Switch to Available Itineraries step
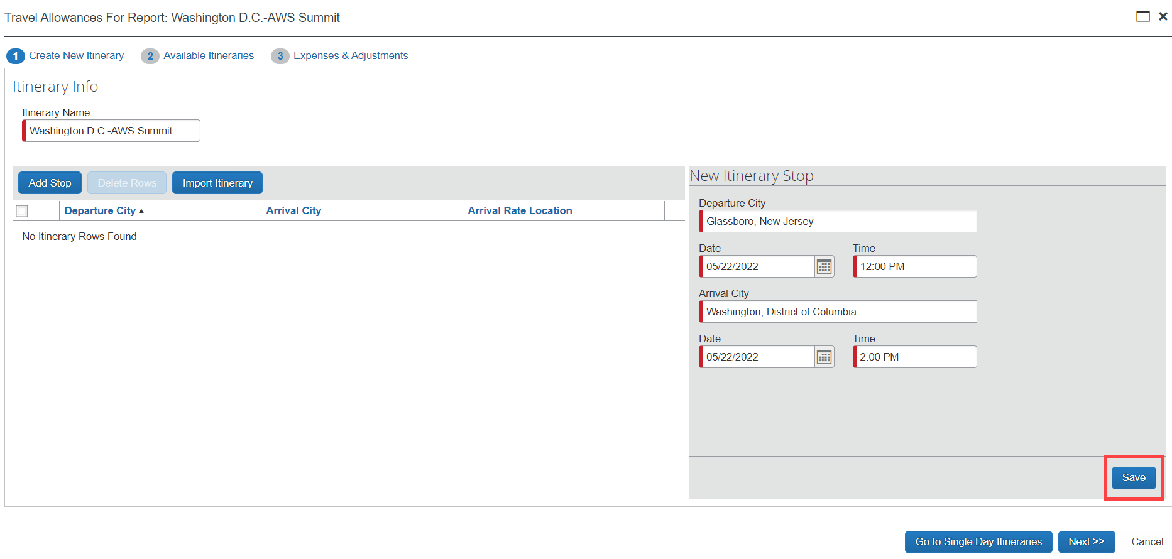This screenshot has height=559, width=1172. click(198, 55)
